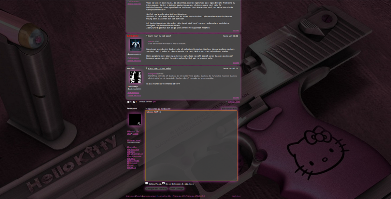Open thread title link in outsider's post
391x199 pixels.
click(x=160, y=68)
